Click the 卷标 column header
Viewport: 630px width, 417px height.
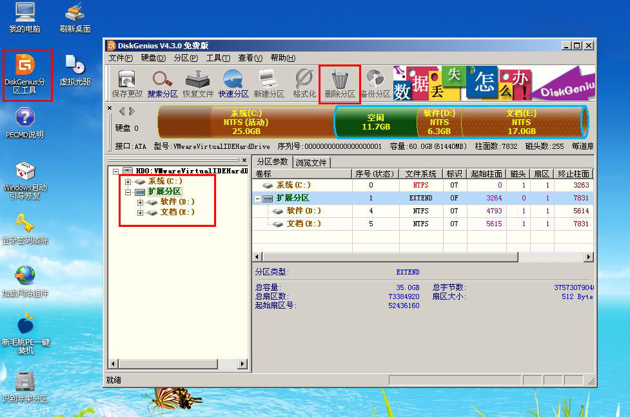(x=302, y=174)
